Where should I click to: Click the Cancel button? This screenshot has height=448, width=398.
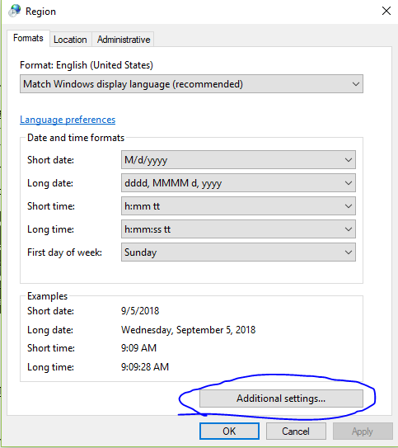point(296,431)
